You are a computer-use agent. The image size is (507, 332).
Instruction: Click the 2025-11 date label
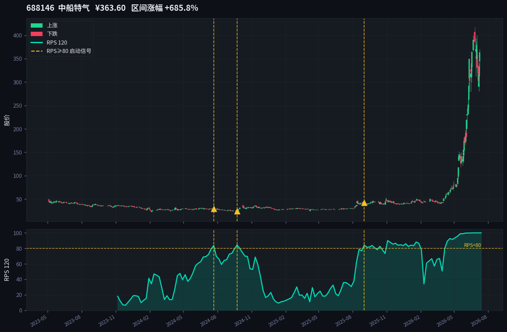click(x=378, y=321)
